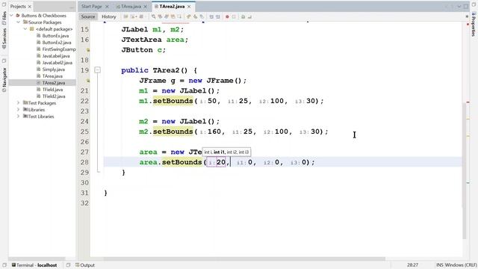The image size is (478, 269).
Task: Expand the Test Libraries node
Action: 18,117
